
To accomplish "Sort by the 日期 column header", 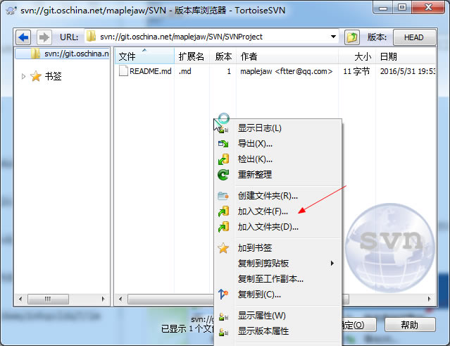I will [406, 56].
